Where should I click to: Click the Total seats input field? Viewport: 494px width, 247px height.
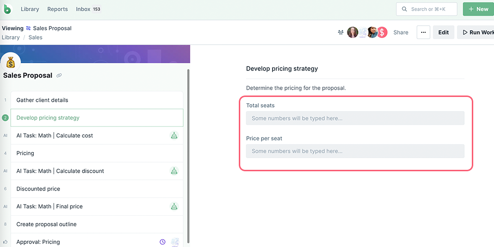355,118
